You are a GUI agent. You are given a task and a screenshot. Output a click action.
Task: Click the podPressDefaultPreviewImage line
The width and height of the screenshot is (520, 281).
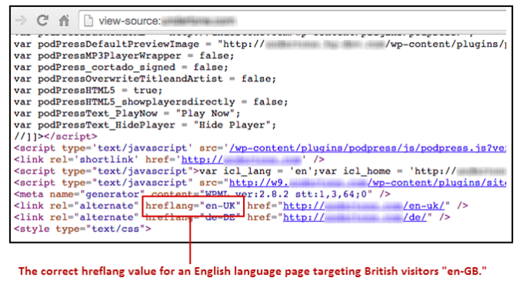(x=260, y=44)
